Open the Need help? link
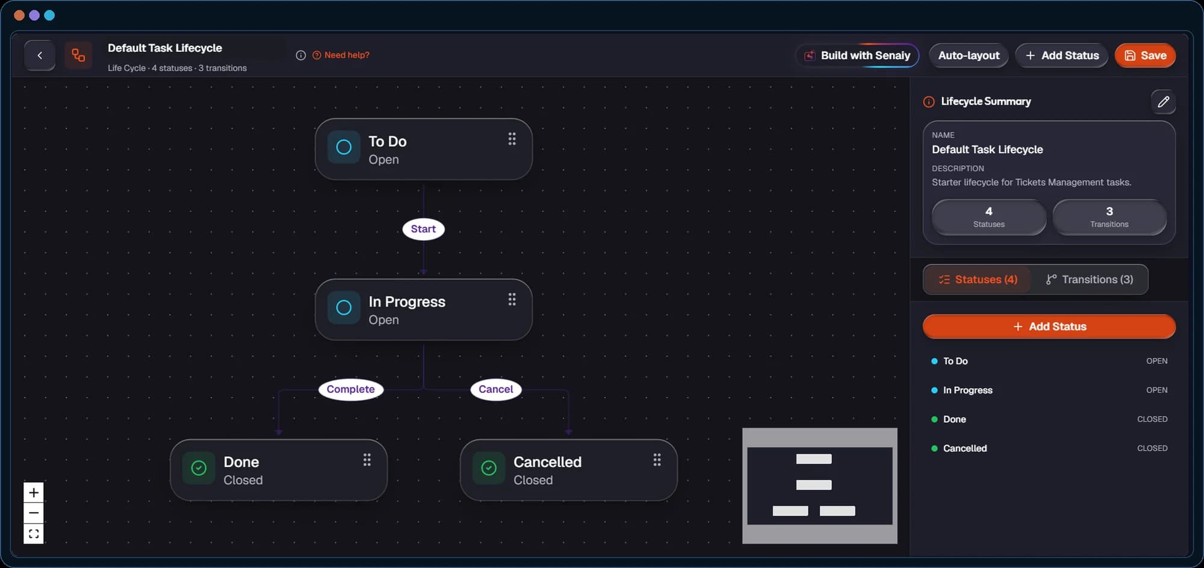This screenshot has height=568, width=1204. [341, 55]
